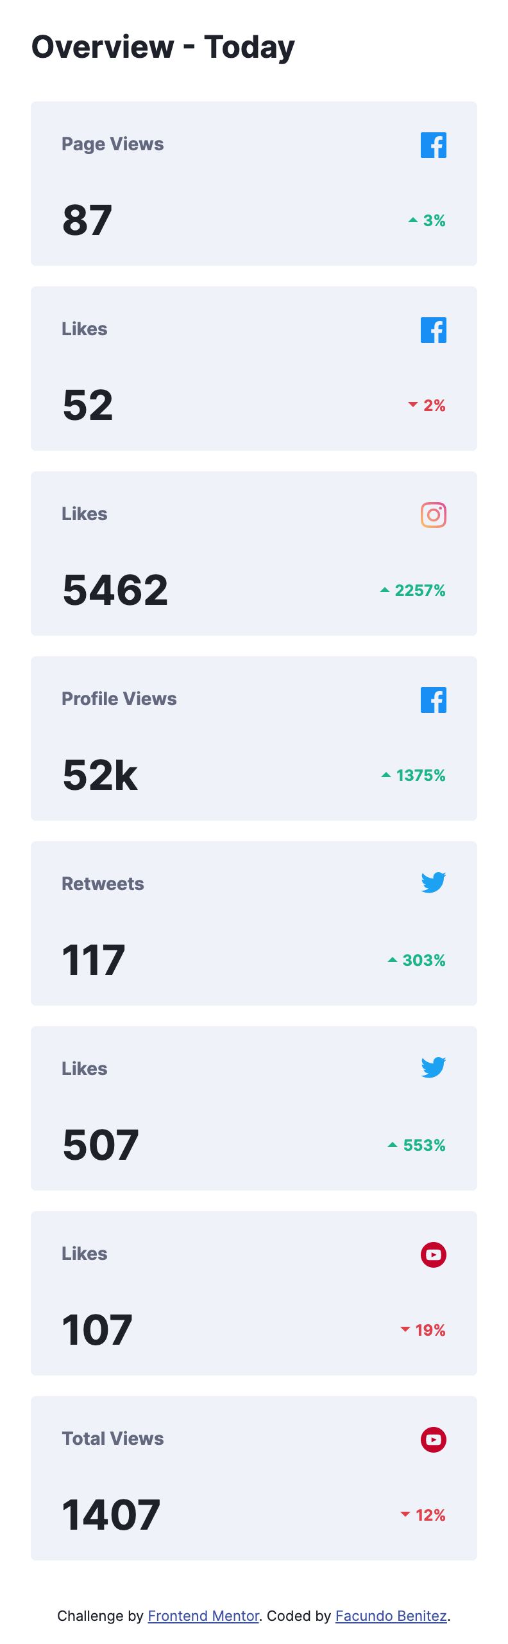The height and width of the screenshot is (1644, 508).
Task: Click Facebook icon on Page Views card
Action: tap(434, 145)
